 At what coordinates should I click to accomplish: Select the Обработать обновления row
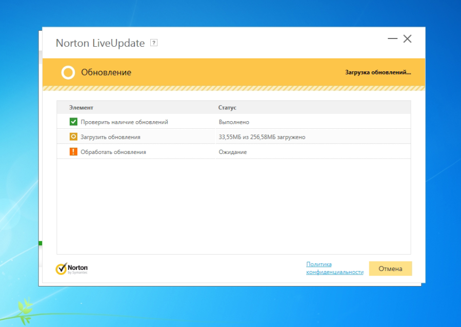click(x=113, y=152)
